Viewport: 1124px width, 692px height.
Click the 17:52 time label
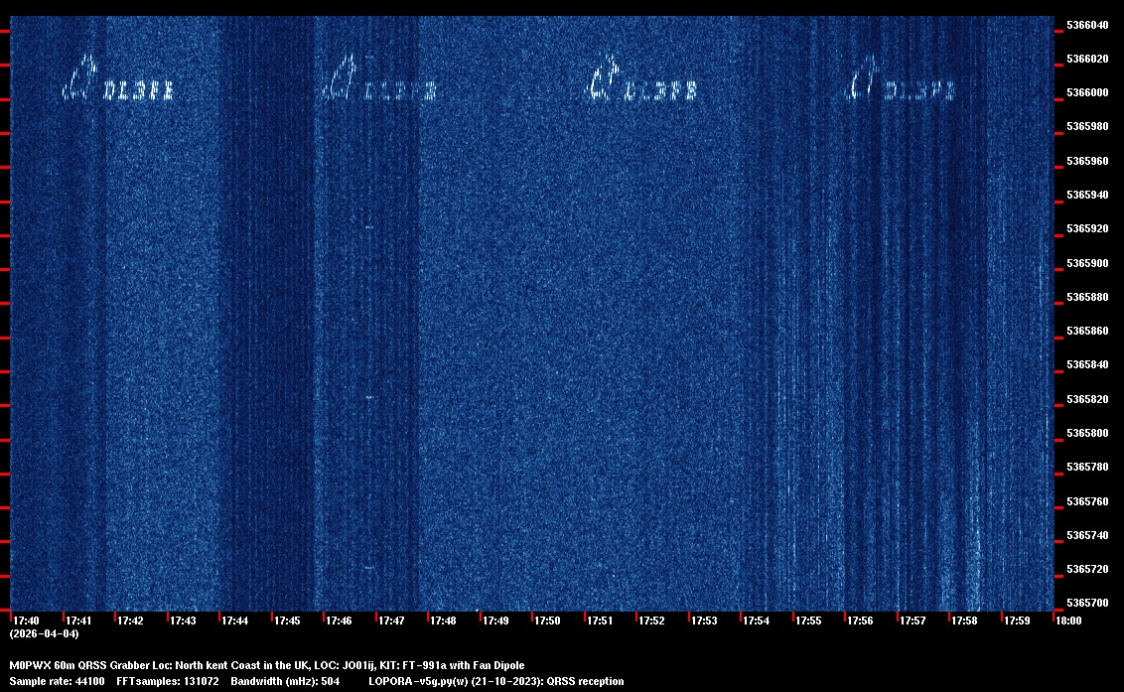coord(651,621)
